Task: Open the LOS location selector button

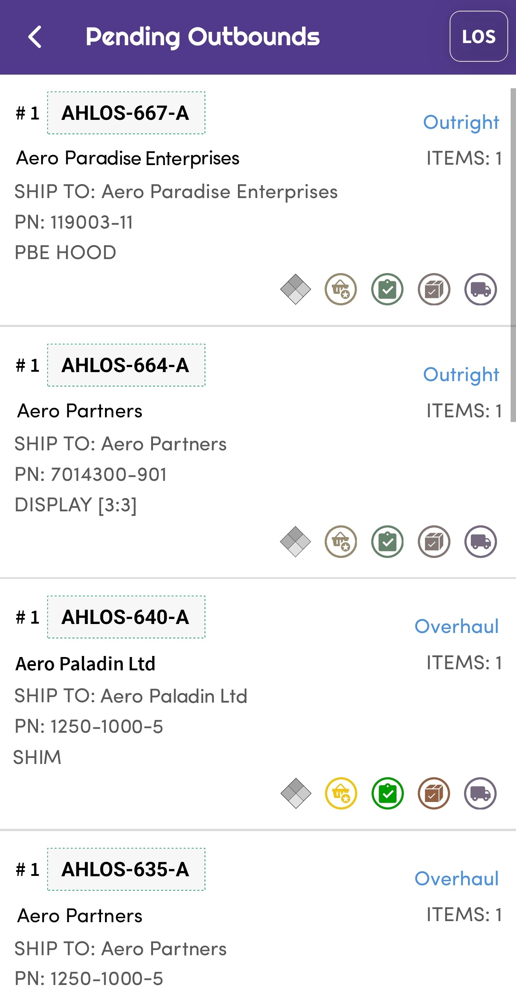Action: coord(478,36)
